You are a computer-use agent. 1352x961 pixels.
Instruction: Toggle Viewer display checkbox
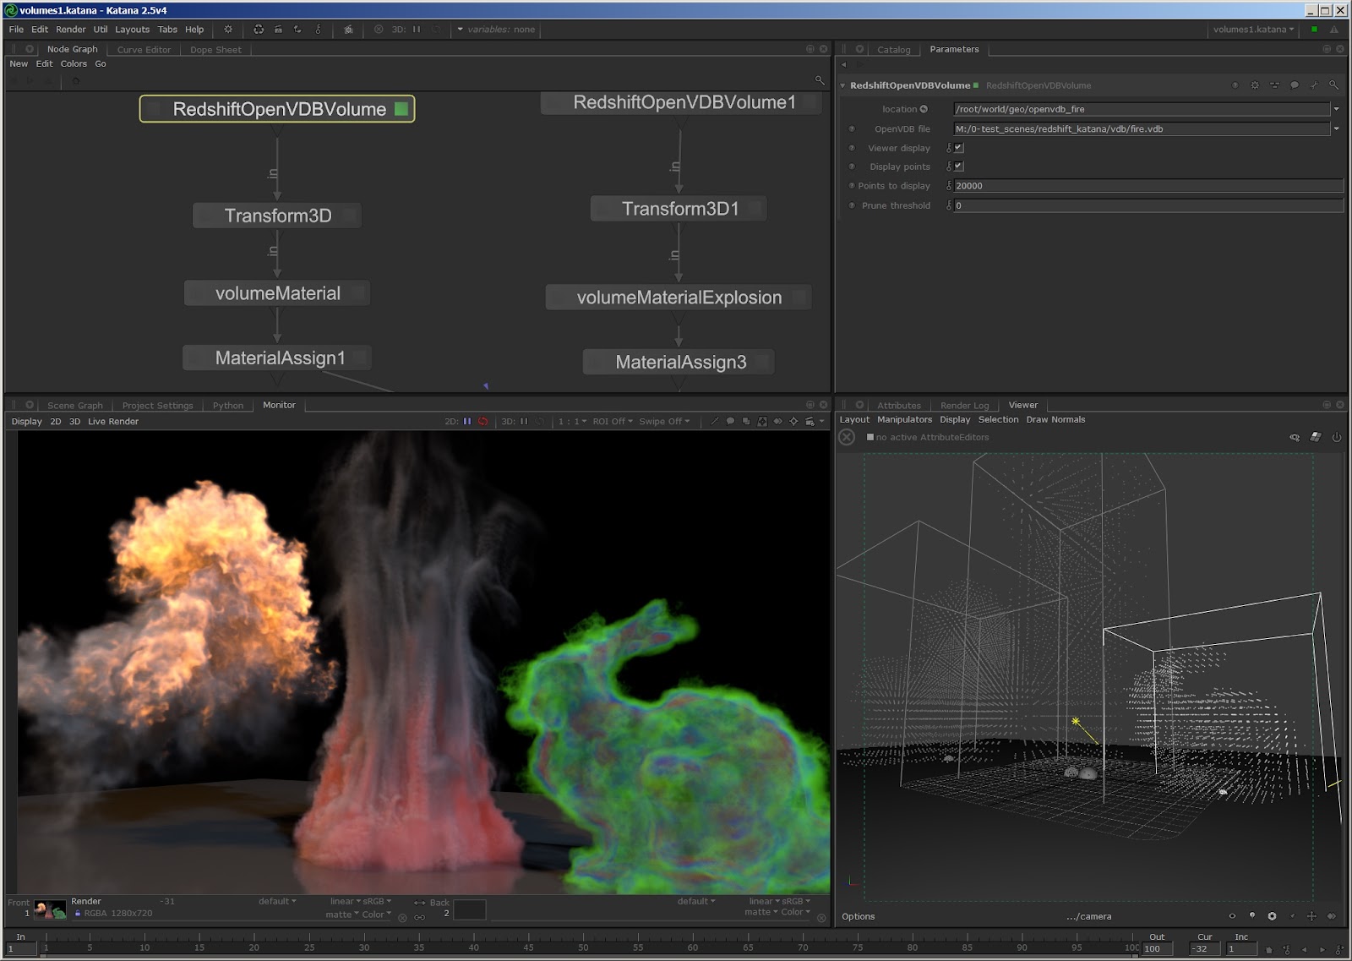(x=958, y=148)
